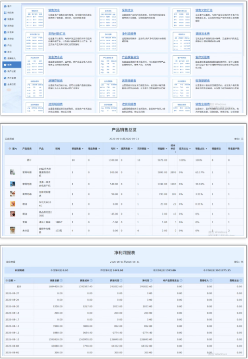
Task: Select the 产品 item in the sidebar
Action: click(x=12, y=45)
